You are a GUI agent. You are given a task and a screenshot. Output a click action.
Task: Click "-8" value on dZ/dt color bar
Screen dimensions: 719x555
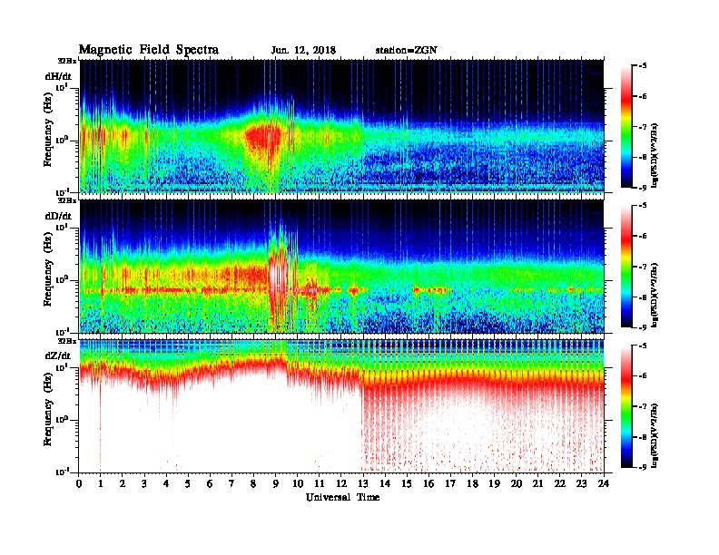(642, 437)
